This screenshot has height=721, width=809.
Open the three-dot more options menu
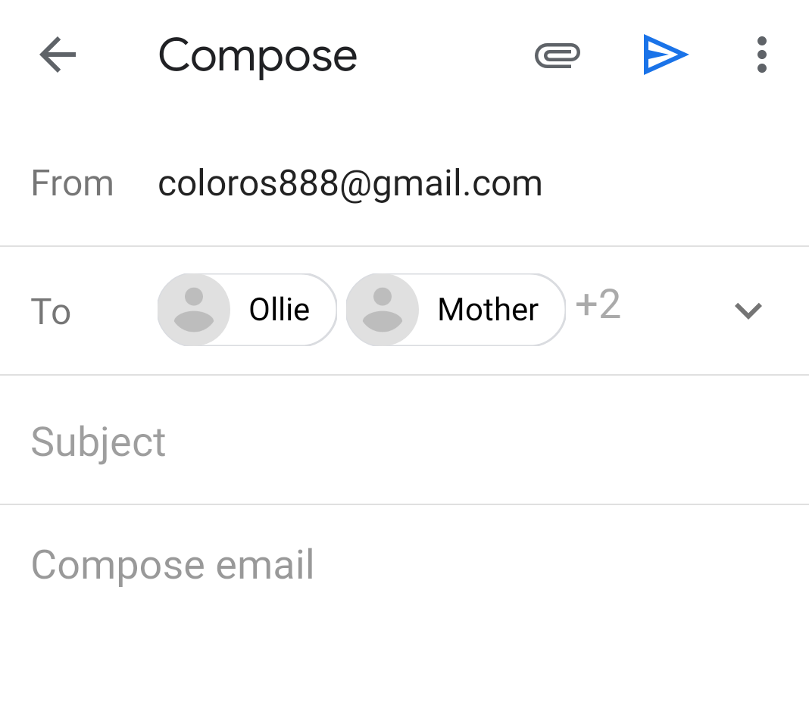point(761,55)
